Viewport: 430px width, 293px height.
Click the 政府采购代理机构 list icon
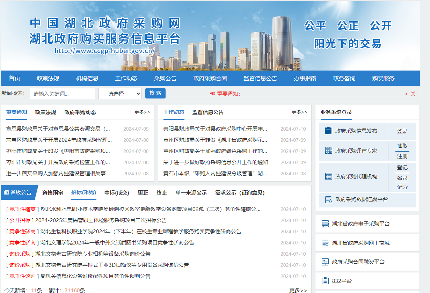click(328, 177)
